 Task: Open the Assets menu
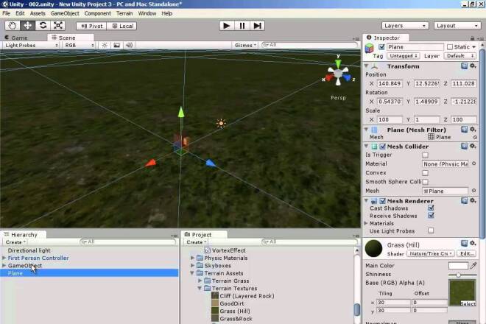[38, 13]
